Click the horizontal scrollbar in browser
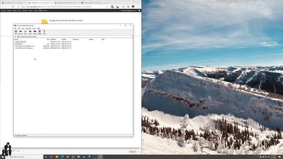Viewport: 283px width, 159px height. (x=71, y=148)
